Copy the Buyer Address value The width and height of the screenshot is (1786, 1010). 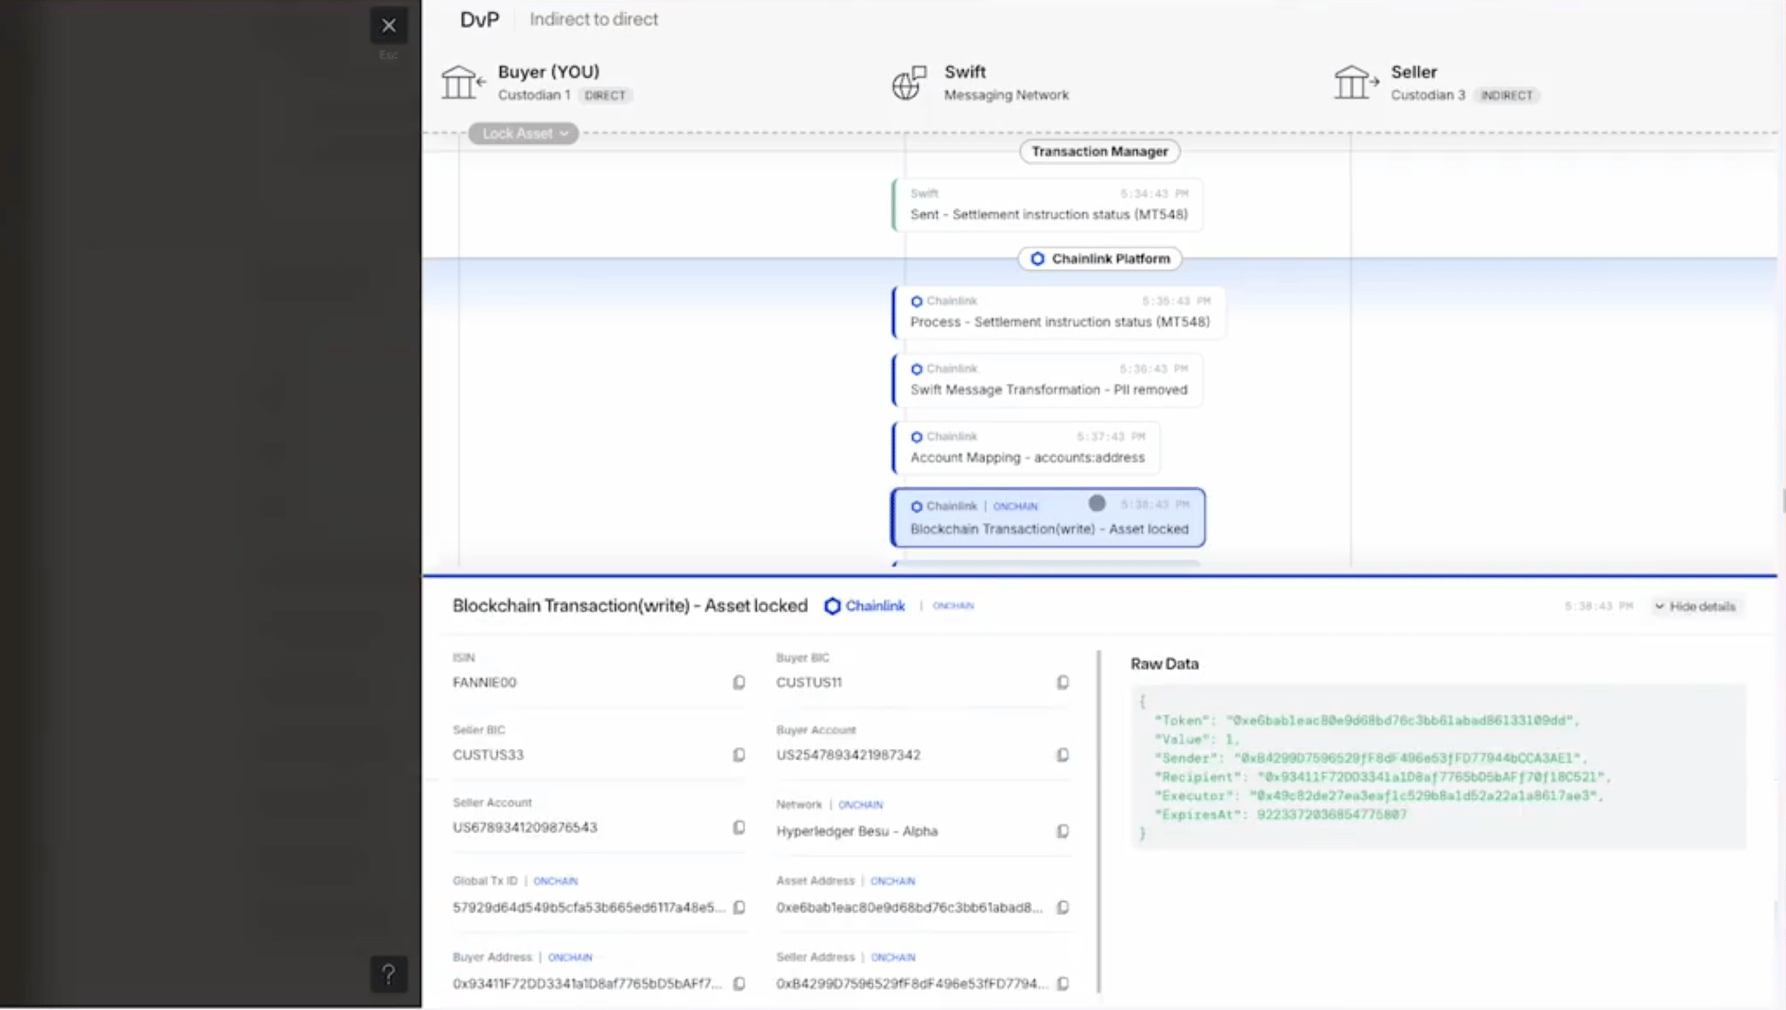pyautogui.click(x=739, y=984)
